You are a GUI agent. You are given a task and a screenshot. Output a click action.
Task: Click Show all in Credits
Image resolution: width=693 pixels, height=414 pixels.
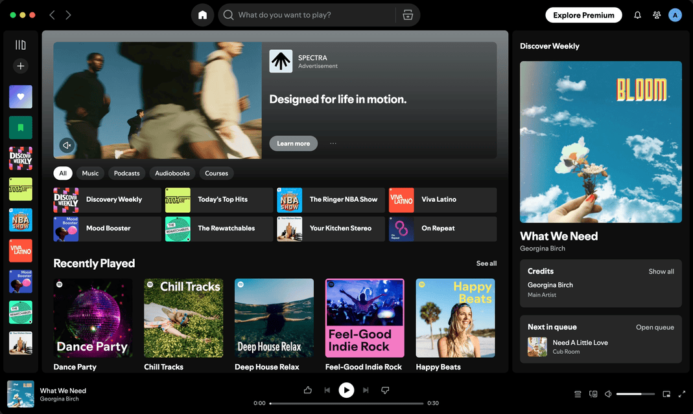click(x=661, y=271)
